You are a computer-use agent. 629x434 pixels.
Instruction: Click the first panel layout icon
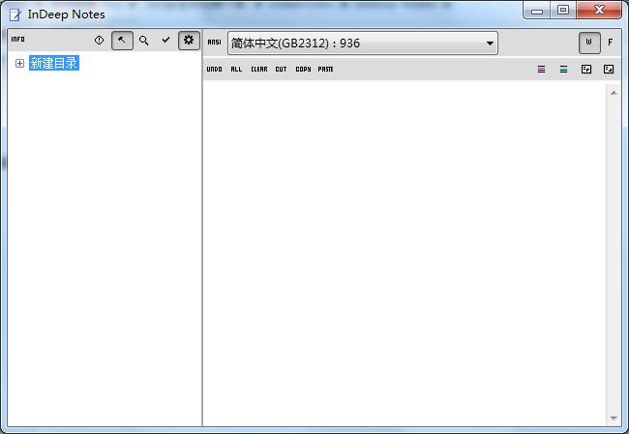point(586,70)
